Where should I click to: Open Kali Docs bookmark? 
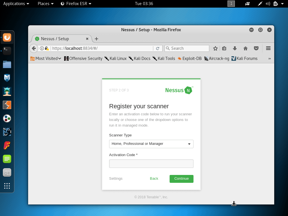tap(139, 58)
